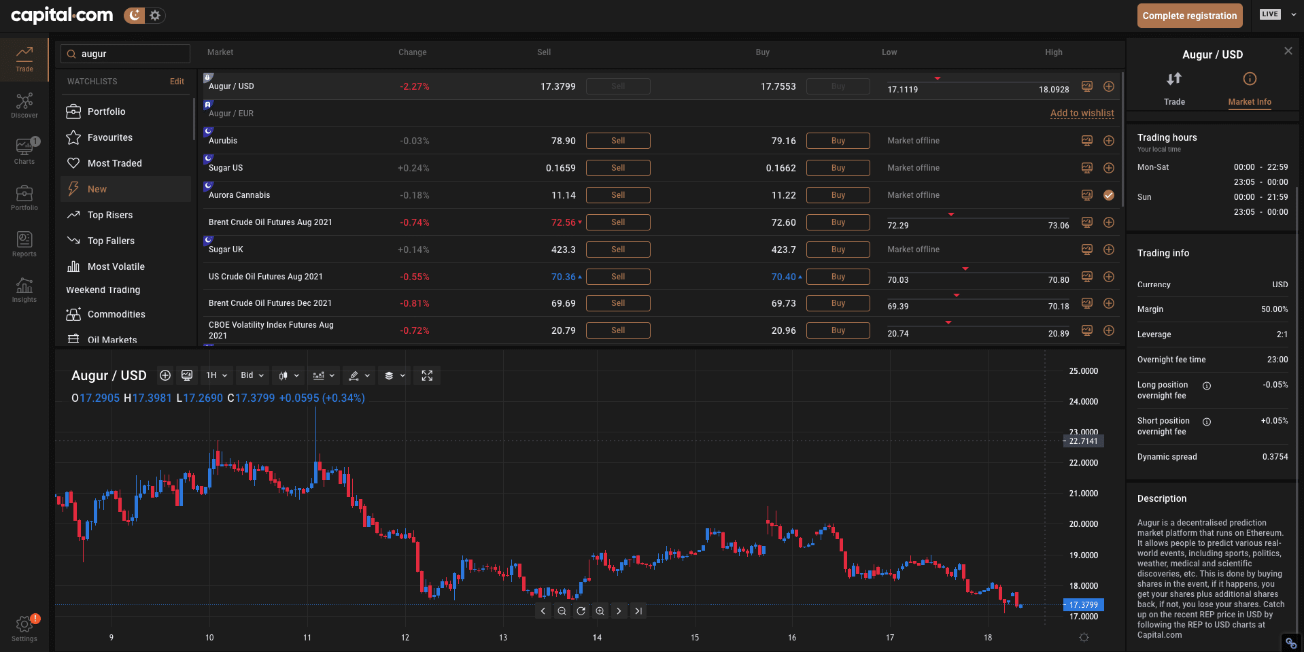
Task: Open the chart layers dropdown
Action: pyautogui.click(x=395, y=375)
